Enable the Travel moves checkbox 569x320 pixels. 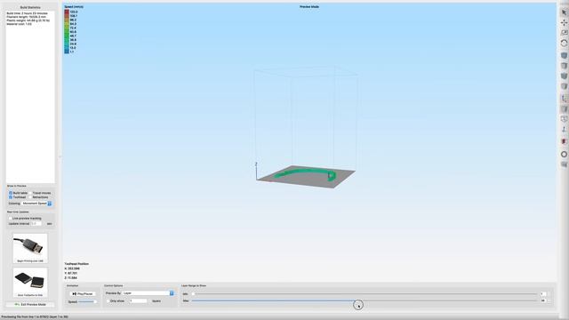[30, 193]
